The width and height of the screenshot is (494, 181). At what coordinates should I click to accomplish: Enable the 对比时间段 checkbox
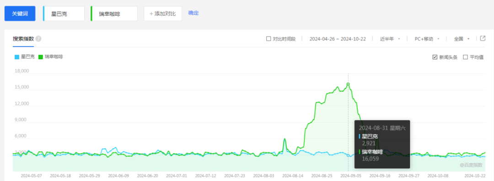point(268,39)
